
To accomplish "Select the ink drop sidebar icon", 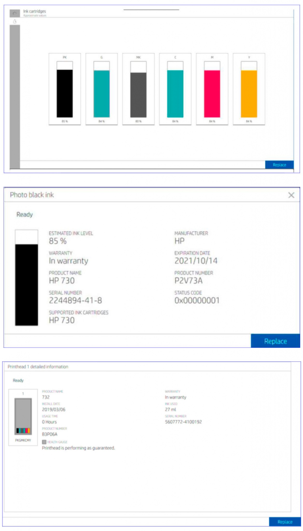I will click(15, 22).
